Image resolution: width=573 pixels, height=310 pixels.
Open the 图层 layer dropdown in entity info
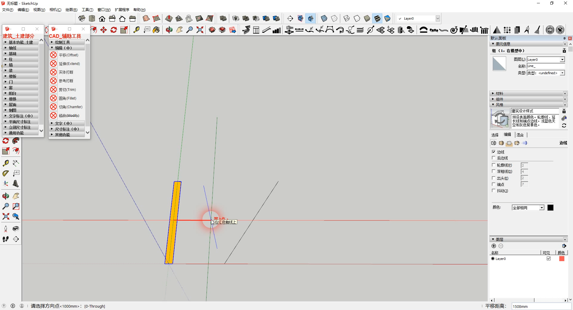[562, 60]
